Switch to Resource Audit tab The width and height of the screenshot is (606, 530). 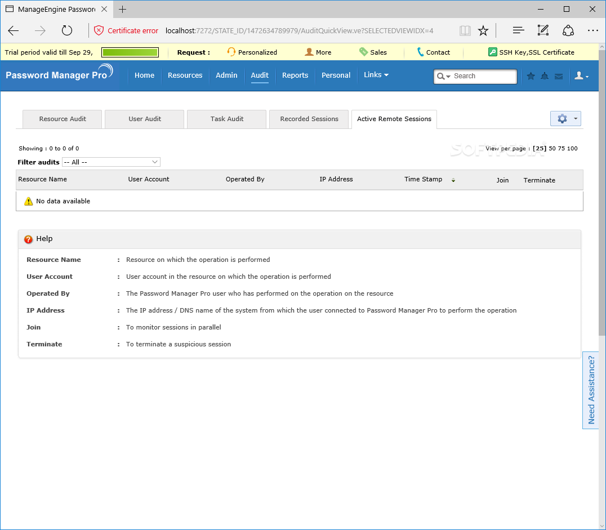(x=63, y=119)
